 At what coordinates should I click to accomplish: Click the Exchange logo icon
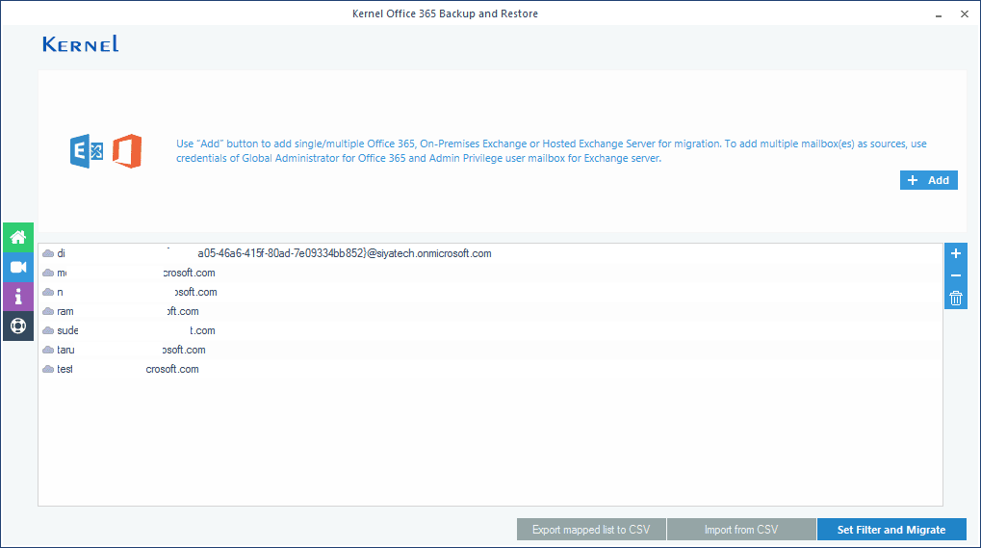pyautogui.click(x=87, y=151)
